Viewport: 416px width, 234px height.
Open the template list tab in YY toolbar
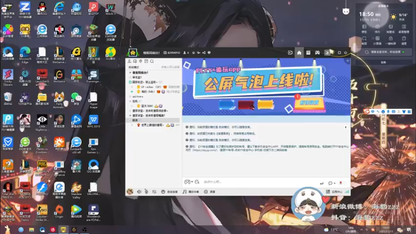click(x=308, y=53)
